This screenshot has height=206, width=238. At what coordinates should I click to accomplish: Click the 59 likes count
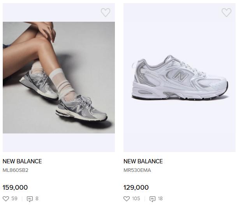(14, 199)
